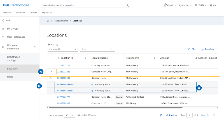Open the Abigail account dropdown
224x120 pixels.
point(175,5)
